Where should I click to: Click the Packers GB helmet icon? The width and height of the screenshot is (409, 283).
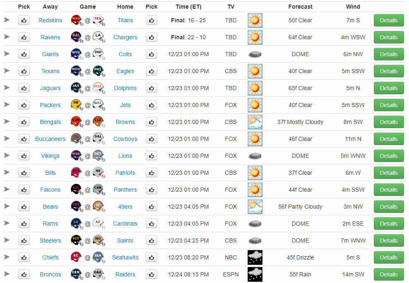coord(77,105)
